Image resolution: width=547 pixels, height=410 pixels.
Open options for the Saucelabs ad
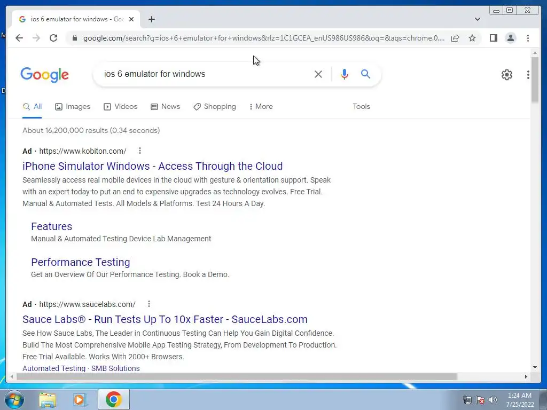click(149, 304)
